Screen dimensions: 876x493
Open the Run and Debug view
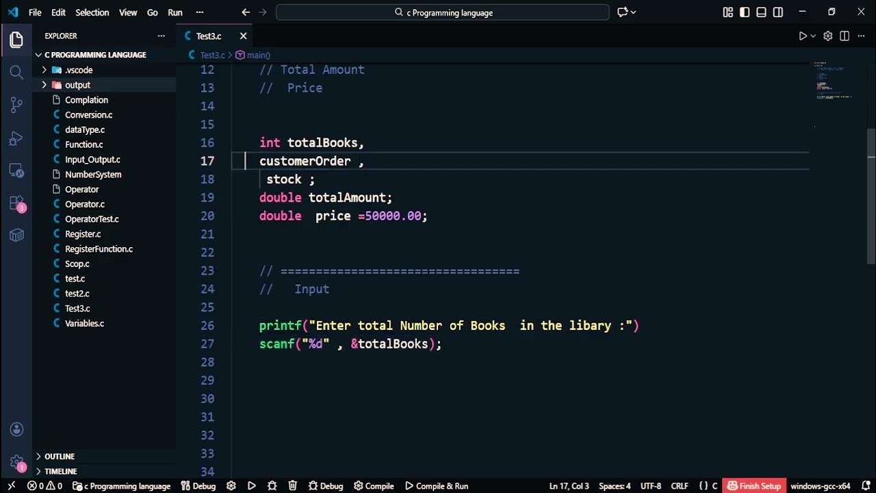(16, 138)
